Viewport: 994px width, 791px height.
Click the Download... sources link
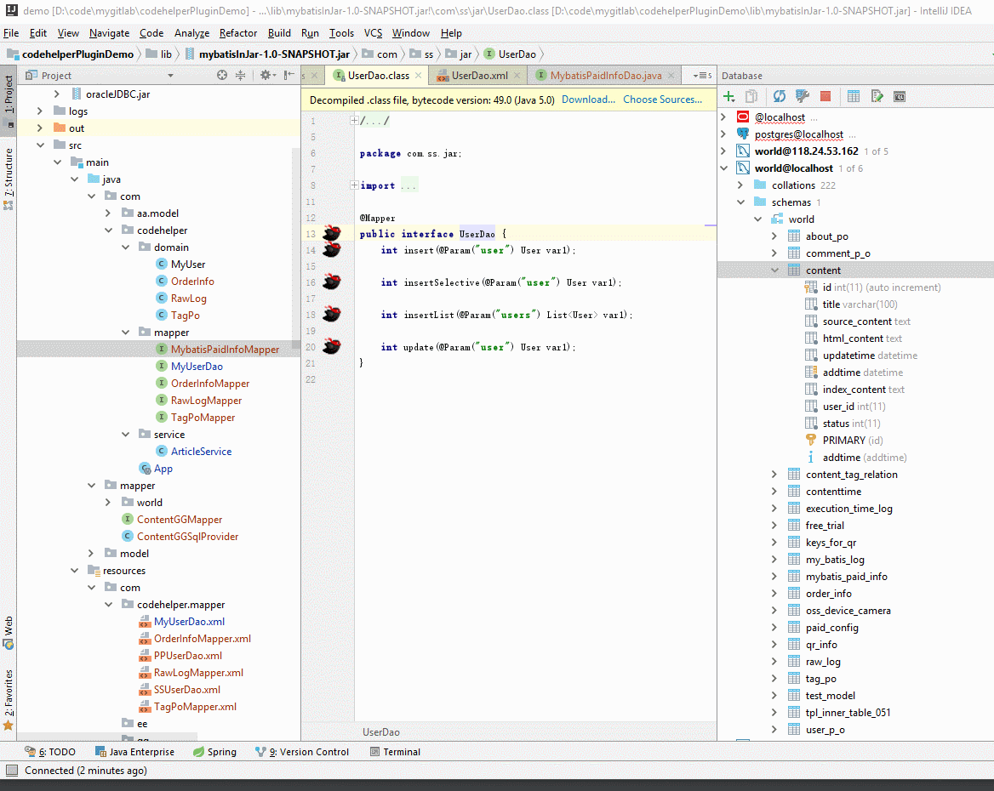point(588,100)
